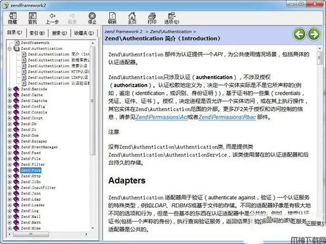Click the 查找 (Find) toolbar icon
Image resolution: width=326 pixels, height=244 pixels.
(32, 18)
